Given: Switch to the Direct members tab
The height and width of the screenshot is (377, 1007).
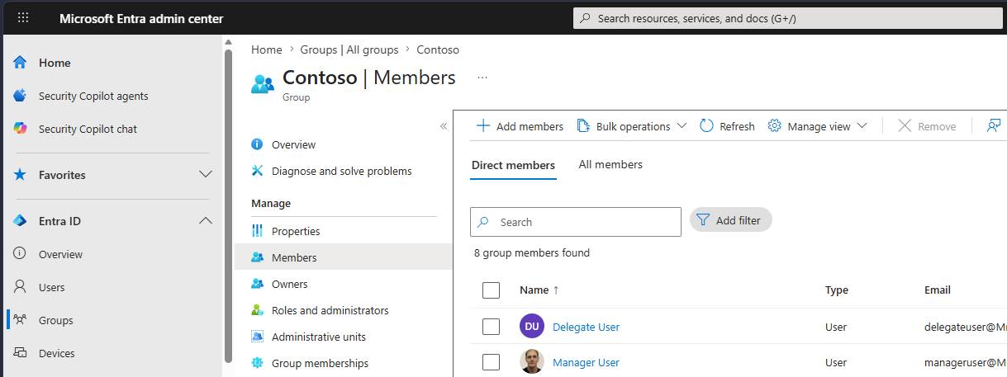Looking at the screenshot, I should point(513,166).
